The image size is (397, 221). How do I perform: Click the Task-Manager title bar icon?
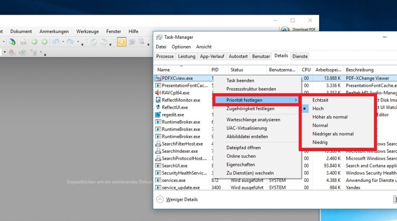(x=159, y=38)
